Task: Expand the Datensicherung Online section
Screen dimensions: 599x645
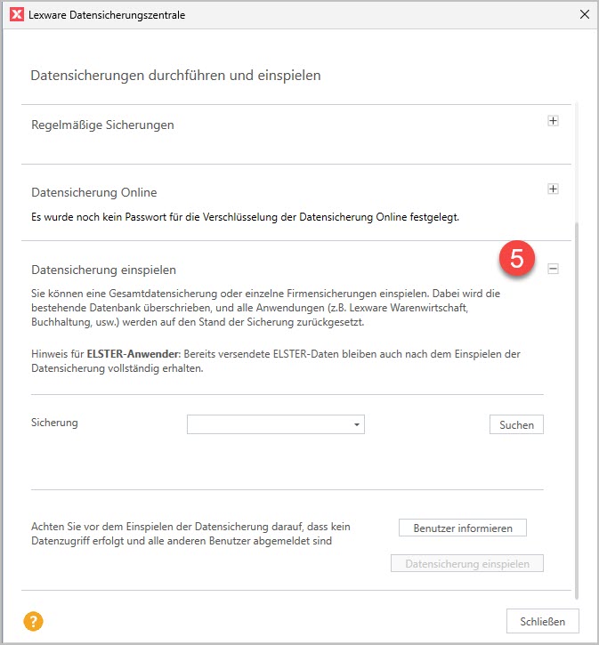Action: 553,189
